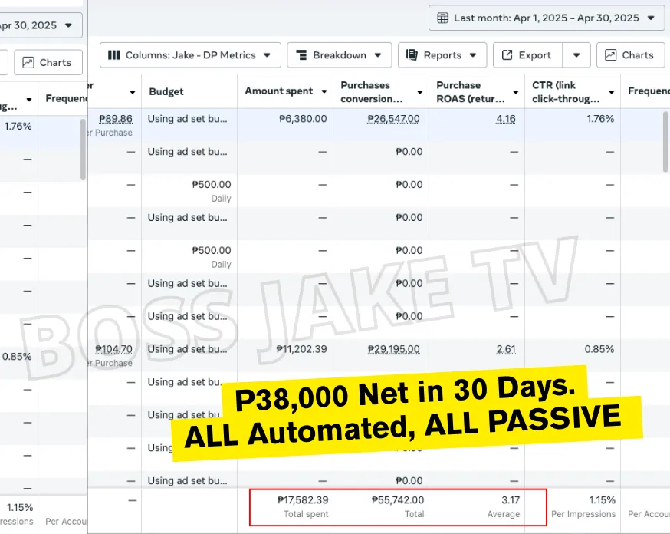Click the ₱29,195.00 purchases value
Viewport: 670px width, 534px height.
(393, 349)
